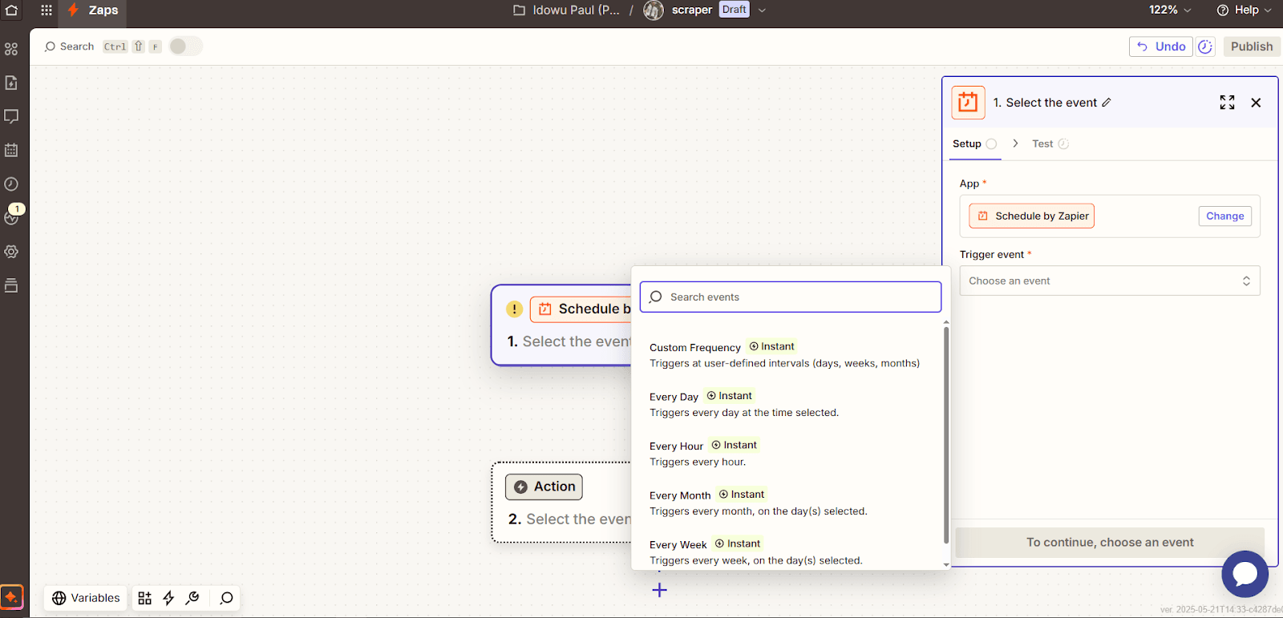
Task: Click the Zaps lightning logo
Action: (x=73, y=10)
